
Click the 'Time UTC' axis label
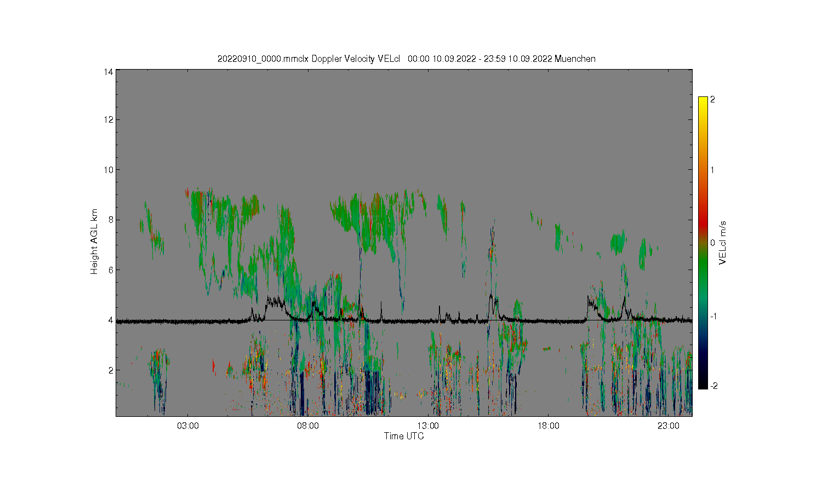[404, 436]
